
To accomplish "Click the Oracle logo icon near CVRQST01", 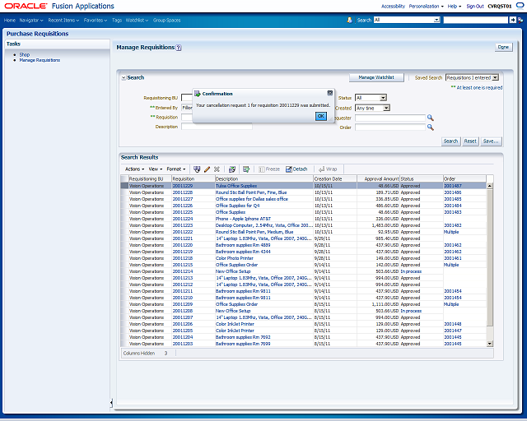I will pos(520,6).
